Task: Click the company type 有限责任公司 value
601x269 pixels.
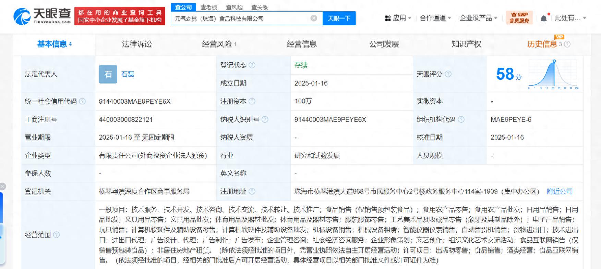Action: pos(153,155)
